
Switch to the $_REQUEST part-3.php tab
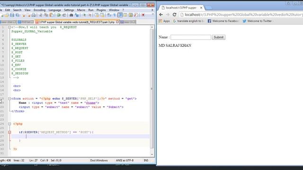77,22
